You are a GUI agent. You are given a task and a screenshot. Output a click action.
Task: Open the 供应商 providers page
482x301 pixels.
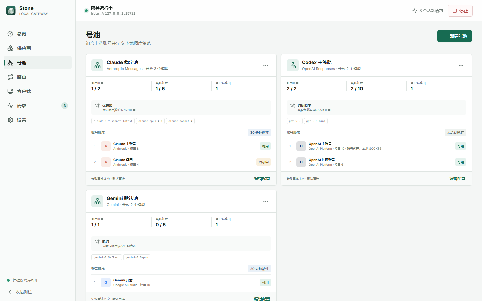click(x=37, y=48)
